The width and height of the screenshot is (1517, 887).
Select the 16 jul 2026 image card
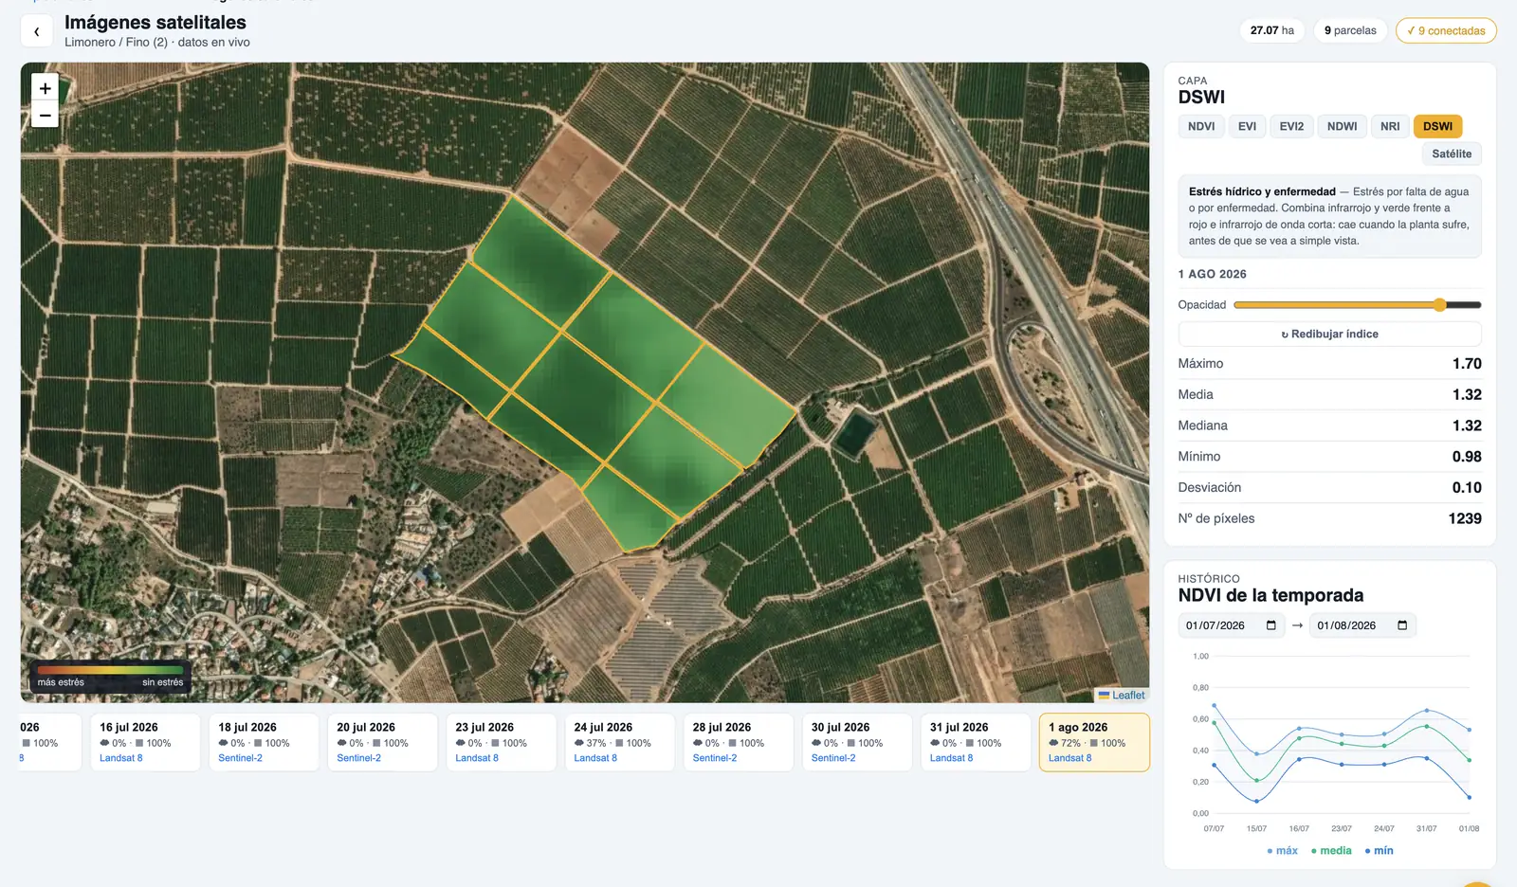point(145,742)
